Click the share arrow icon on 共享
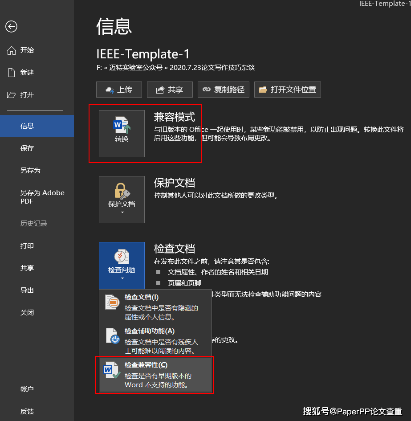Image resolution: width=411 pixels, height=421 pixels. click(x=160, y=90)
